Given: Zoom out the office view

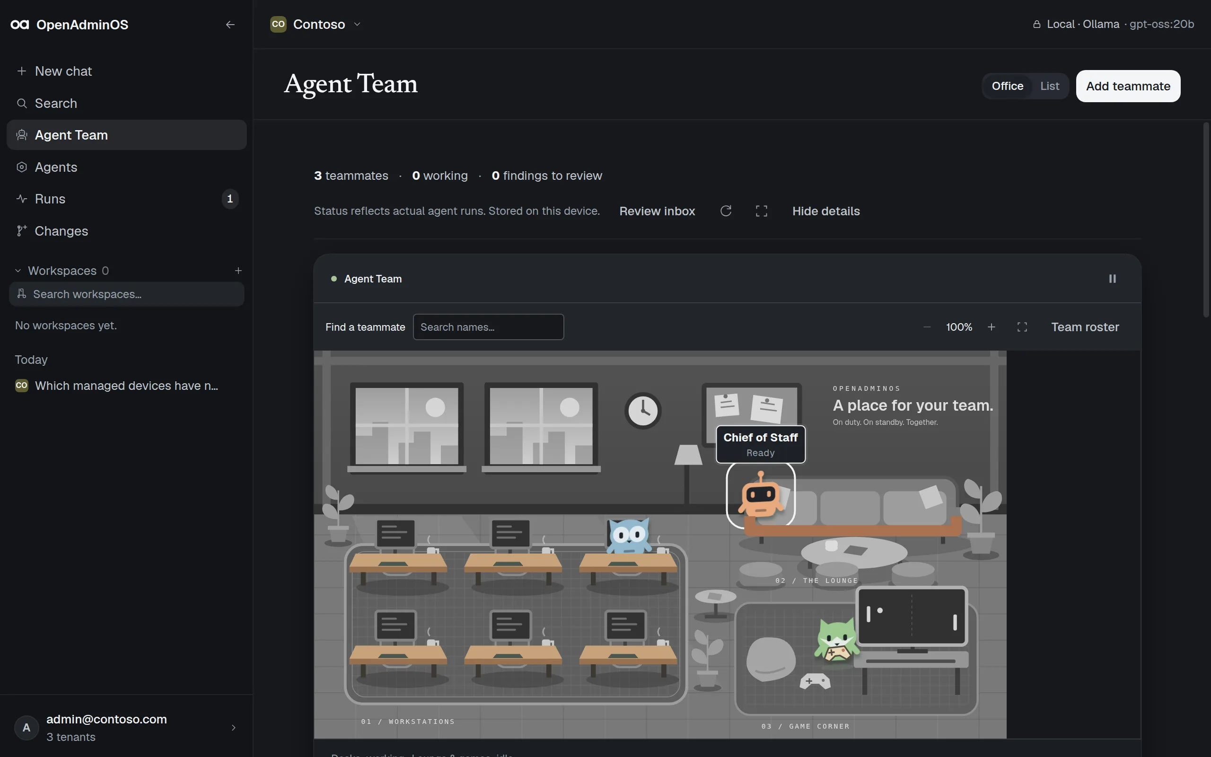Looking at the screenshot, I should pyautogui.click(x=927, y=327).
